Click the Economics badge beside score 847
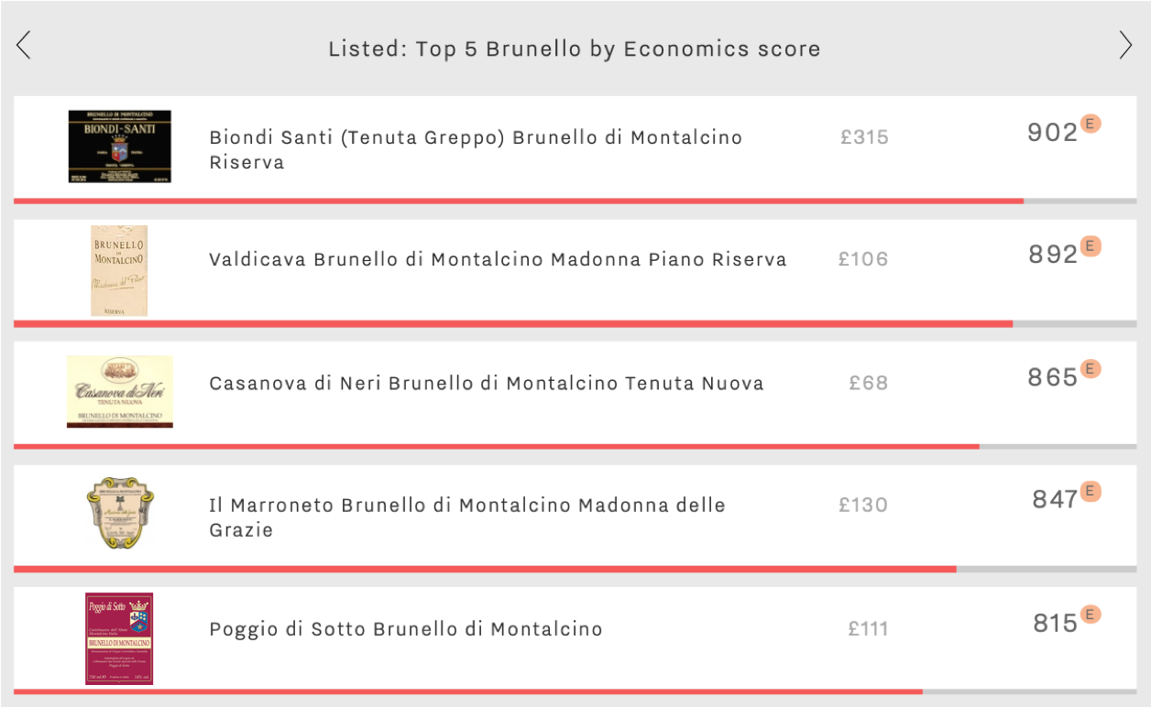 pyautogui.click(x=1090, y=491)
